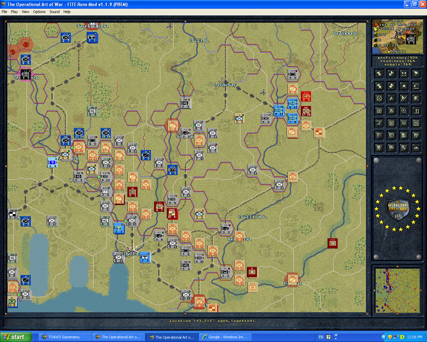Click the plain magnifying glass button
The height and width of the screenshot is (342, 427).
pyautogui.click(x=391, y=136)
